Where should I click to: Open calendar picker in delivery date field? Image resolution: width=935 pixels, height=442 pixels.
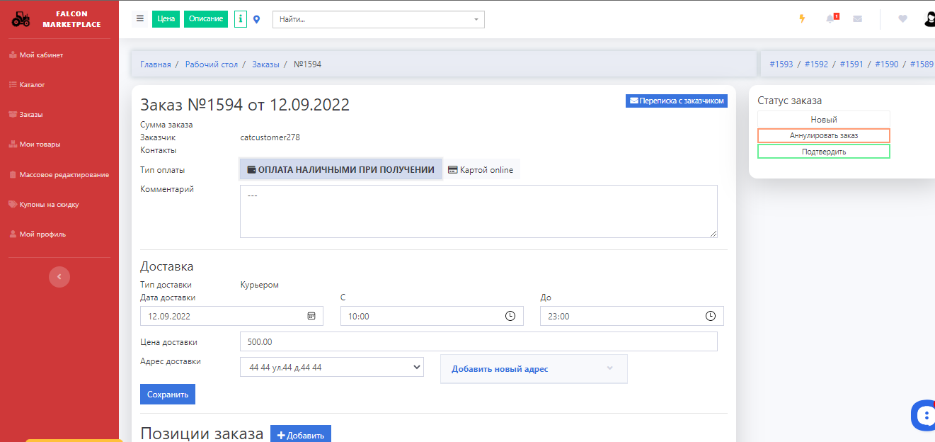click(311, 316)
